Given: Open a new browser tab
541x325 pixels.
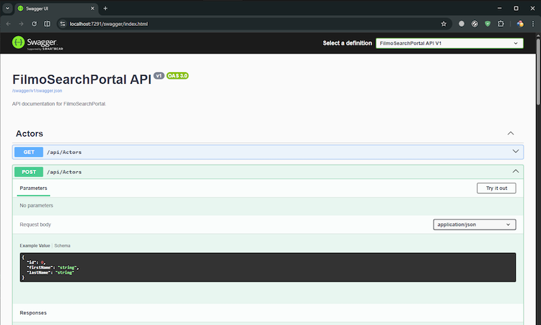Looking at the screenshot, I should tap(105, 8).
